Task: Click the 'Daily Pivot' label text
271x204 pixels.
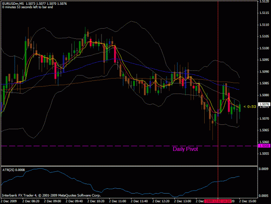Action: coord(185,149)
